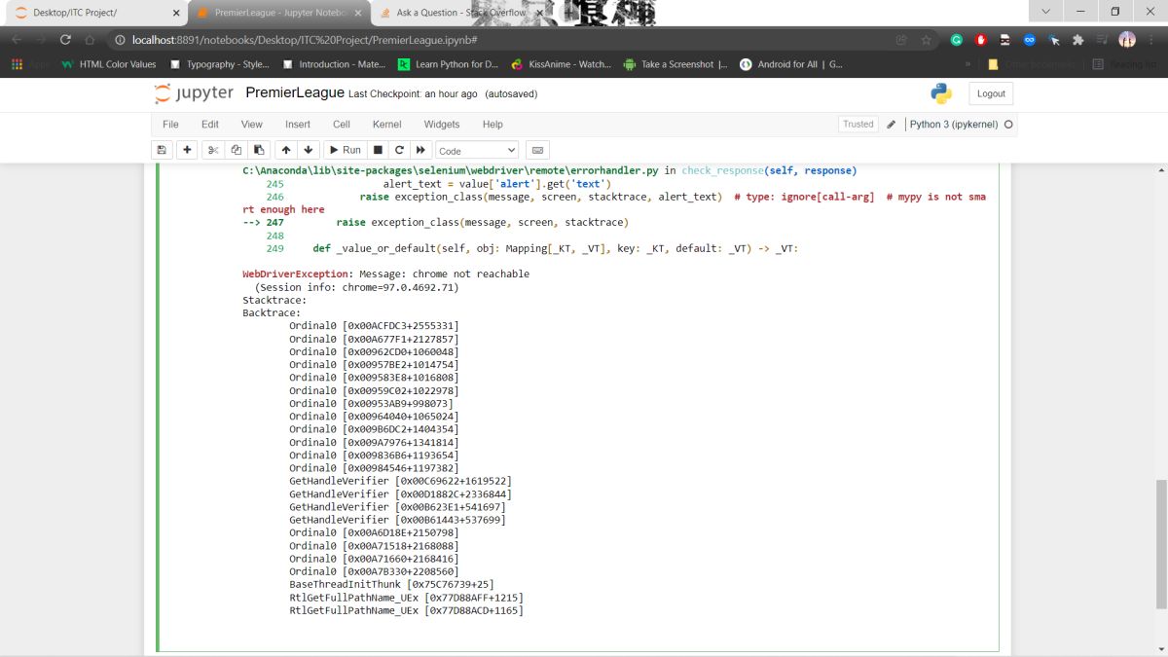Click the Logout button

991,93
